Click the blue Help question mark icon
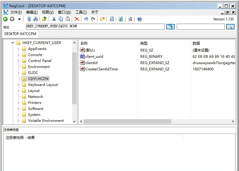 [x=139, y=19]
